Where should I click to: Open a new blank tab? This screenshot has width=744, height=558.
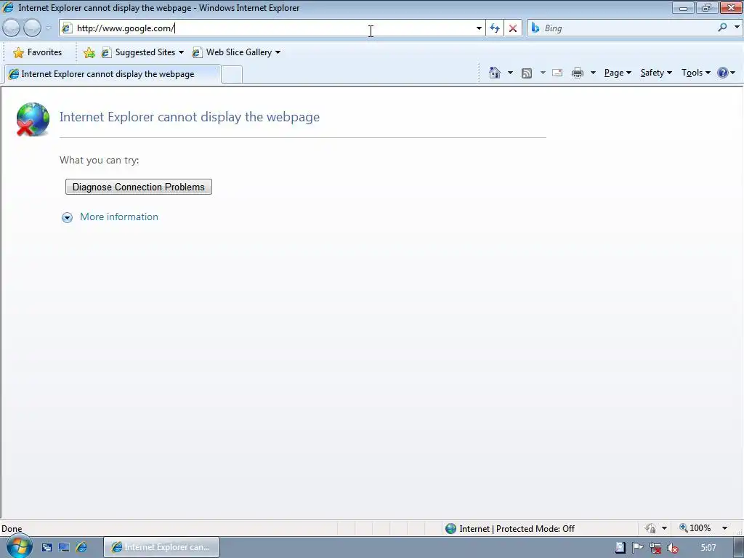pyautogui.click(x=232, y=75)
